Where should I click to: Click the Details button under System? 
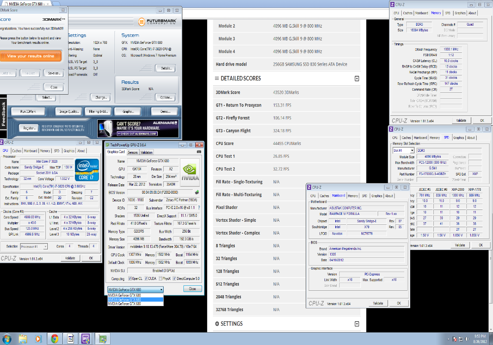point(165,68)
